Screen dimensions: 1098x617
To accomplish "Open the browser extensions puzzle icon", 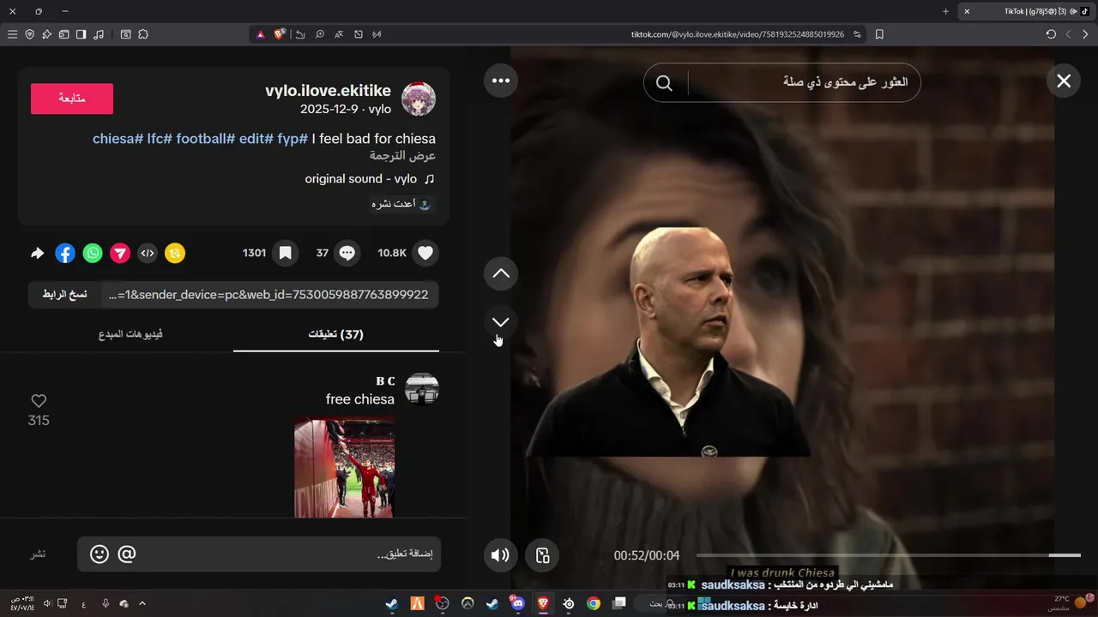I will [x=142, y=34].
